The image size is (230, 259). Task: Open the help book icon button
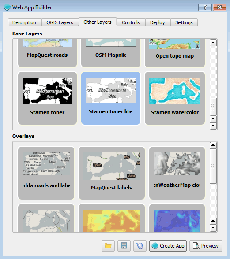tap(140, 246)
